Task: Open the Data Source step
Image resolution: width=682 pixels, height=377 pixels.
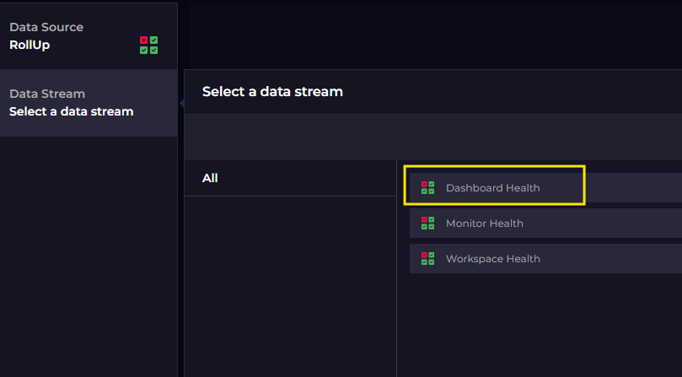Action: [x=84, y=36]
